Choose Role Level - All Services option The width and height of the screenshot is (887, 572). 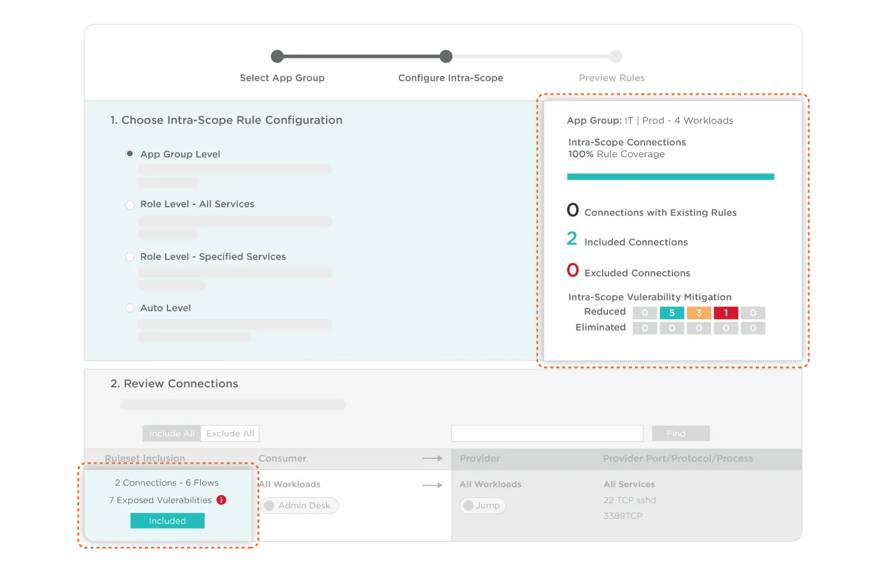pos(129,204)
